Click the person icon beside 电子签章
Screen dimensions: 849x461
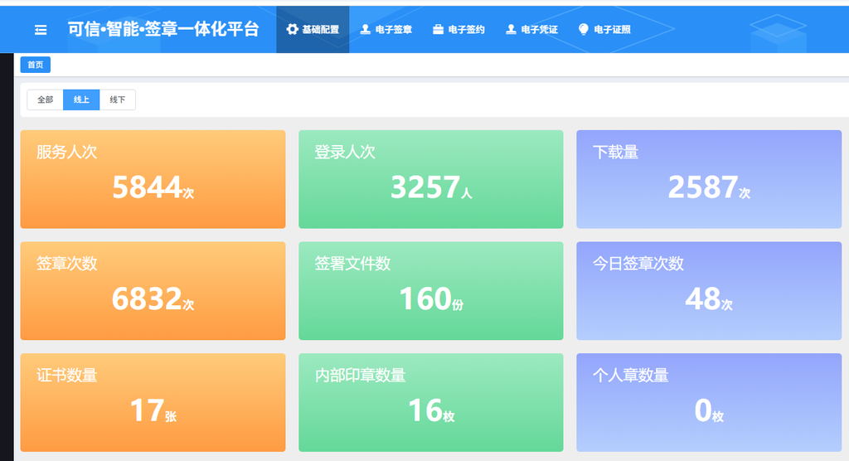click(x=366, y=29)
